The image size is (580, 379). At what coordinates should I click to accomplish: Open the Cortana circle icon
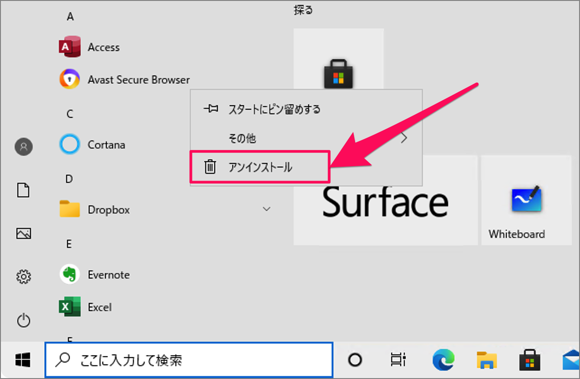click(70, 145)
